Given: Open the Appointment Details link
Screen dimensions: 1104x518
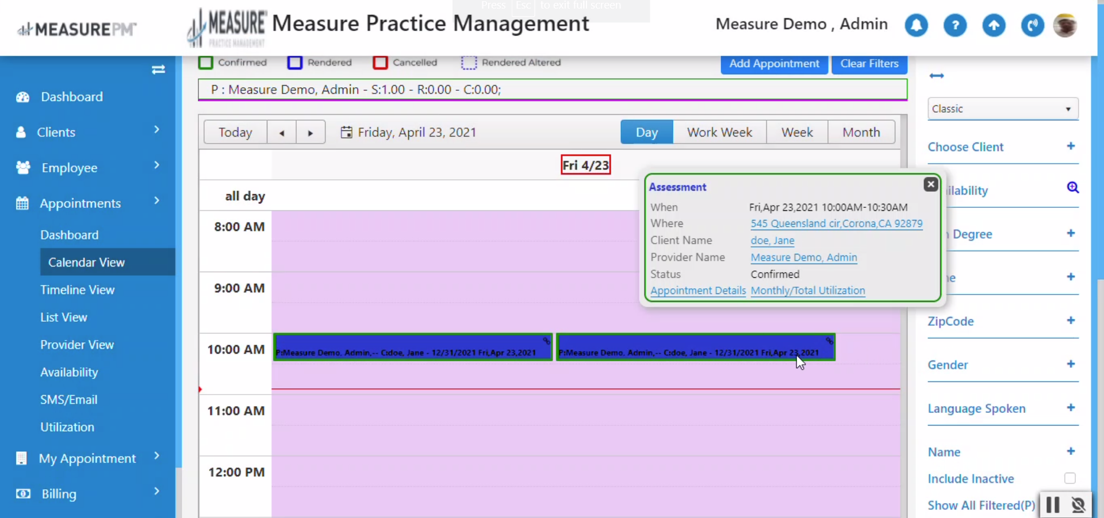Looking at the screenshot, I should click(x=698, y=291).
